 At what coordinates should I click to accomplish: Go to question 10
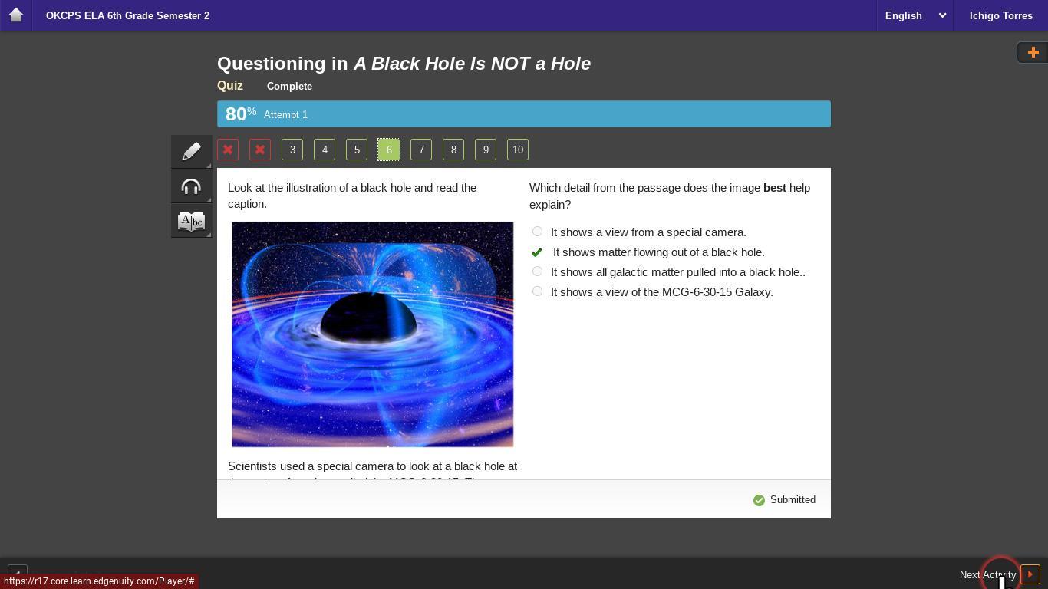point(518,150)
